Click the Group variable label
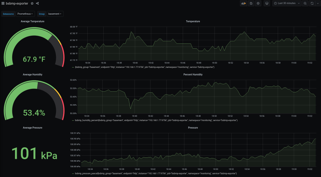Image resolution: width=321 pixels, height=177 pixels. (42, 14)
